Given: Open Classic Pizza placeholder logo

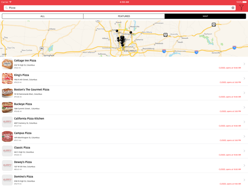Looking at the screenshot, I should point(7,151).
